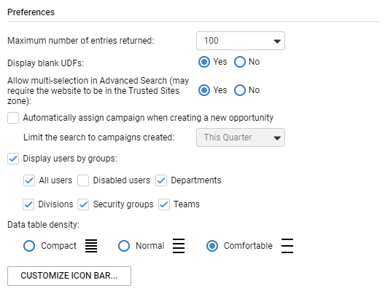This screenshot has width=388, height=291.
Task: Check the Disabled users checkbox
Action: point(83,180)
